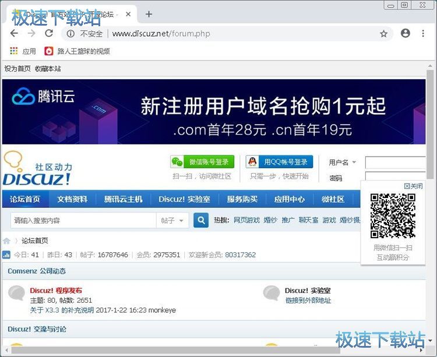Focus the 密码 password field
Viewport: 437px width, 357px height.
pyautogui.click(x=396, y=176)
